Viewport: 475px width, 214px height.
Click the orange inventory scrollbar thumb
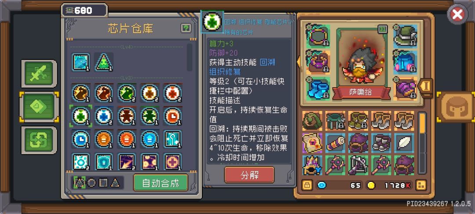tap(422, 122)
